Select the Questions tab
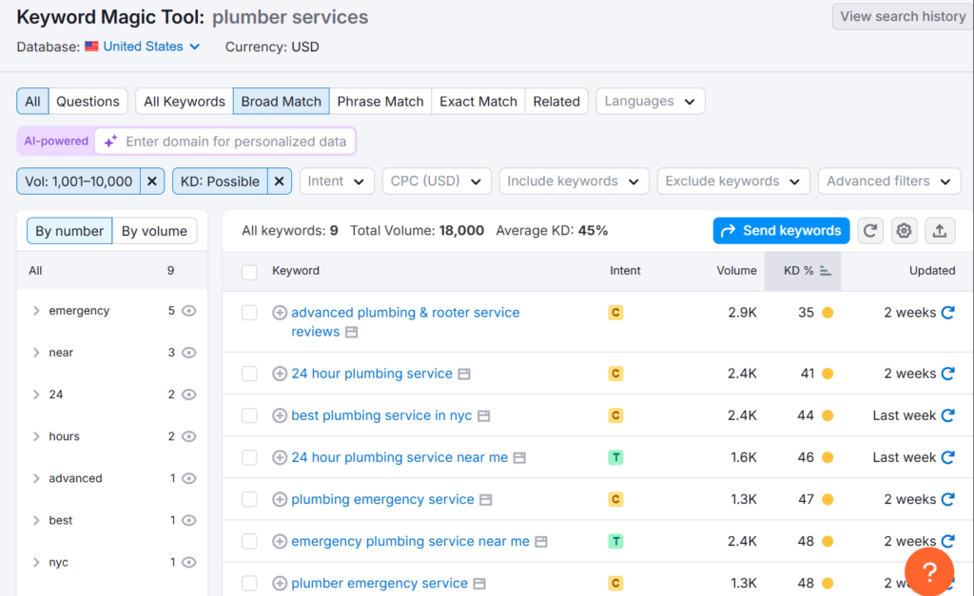974x596 pixels. click(88, 102)
